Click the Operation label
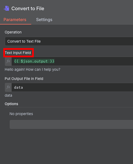The height and width of the screenshot is (164, 133). (13, 32)
